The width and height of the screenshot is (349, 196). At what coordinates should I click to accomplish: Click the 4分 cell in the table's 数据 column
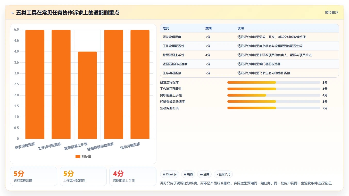(x=208, y=55)
